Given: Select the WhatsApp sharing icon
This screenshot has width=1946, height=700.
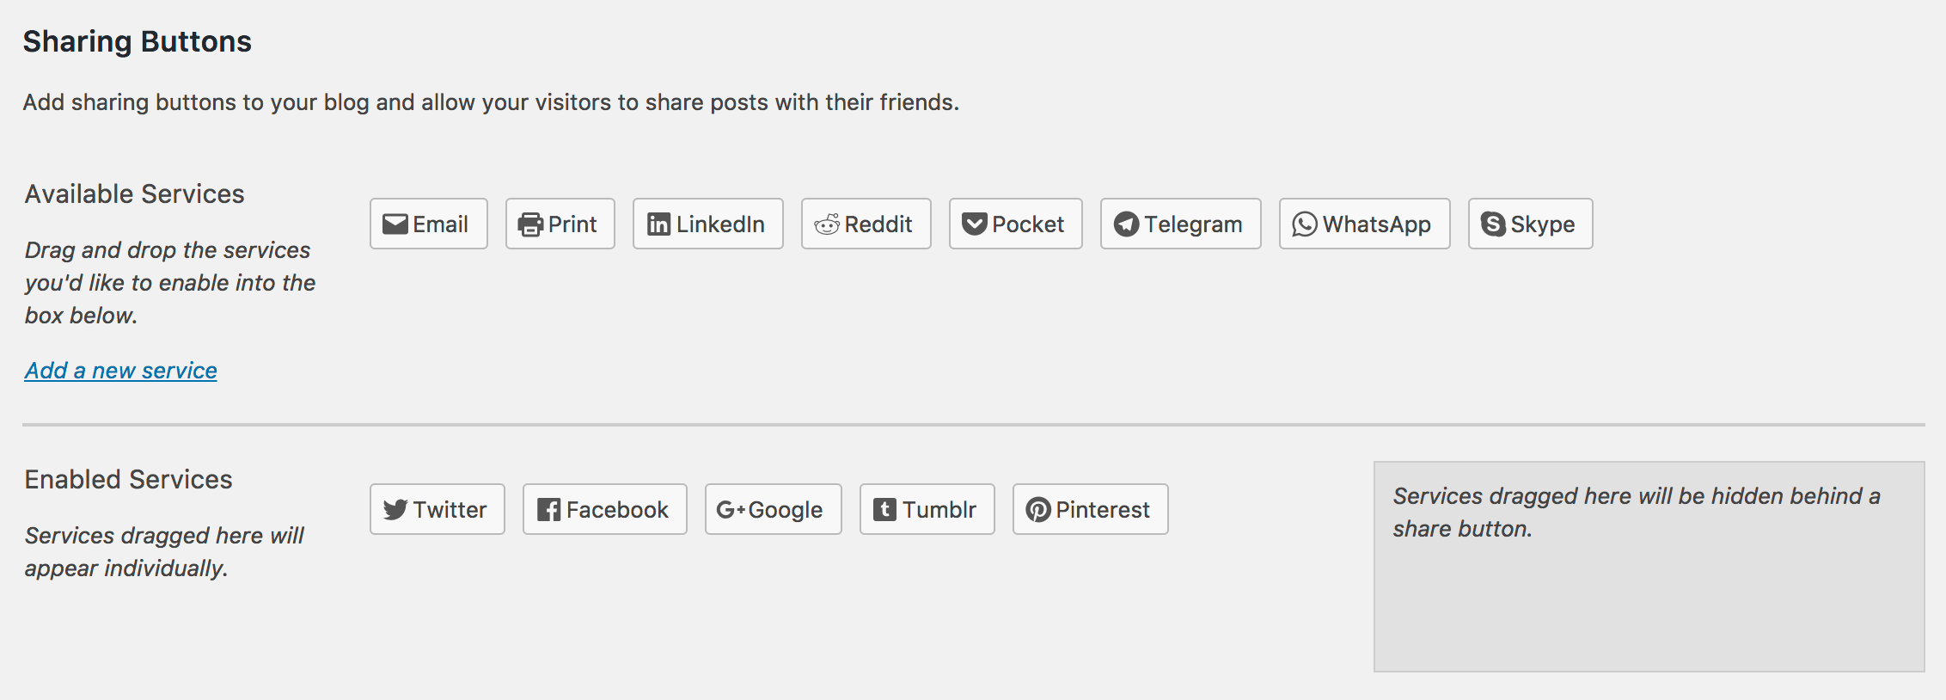Looking at the screenshot, I should pos(1303,224).
